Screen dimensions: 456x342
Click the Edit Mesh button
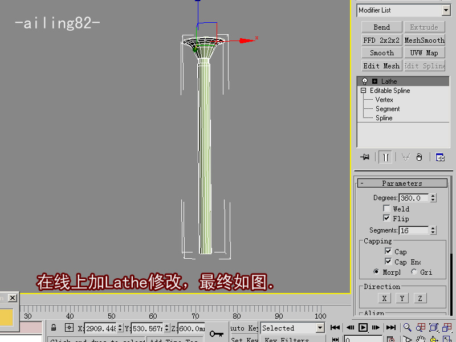(381, 66)
